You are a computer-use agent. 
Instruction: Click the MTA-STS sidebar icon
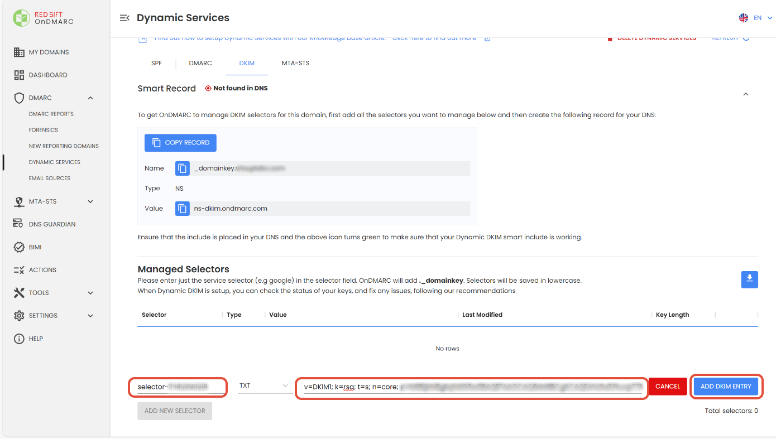(19, 201)
